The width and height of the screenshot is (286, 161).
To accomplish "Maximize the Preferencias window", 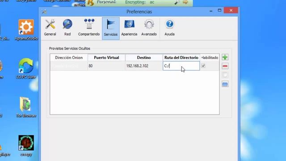I will [x=219, y=10].
